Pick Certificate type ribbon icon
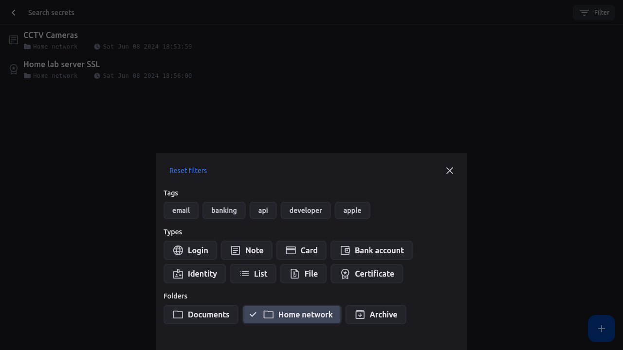Viewport: 623px width, 350px height. (x=345, y=274)
